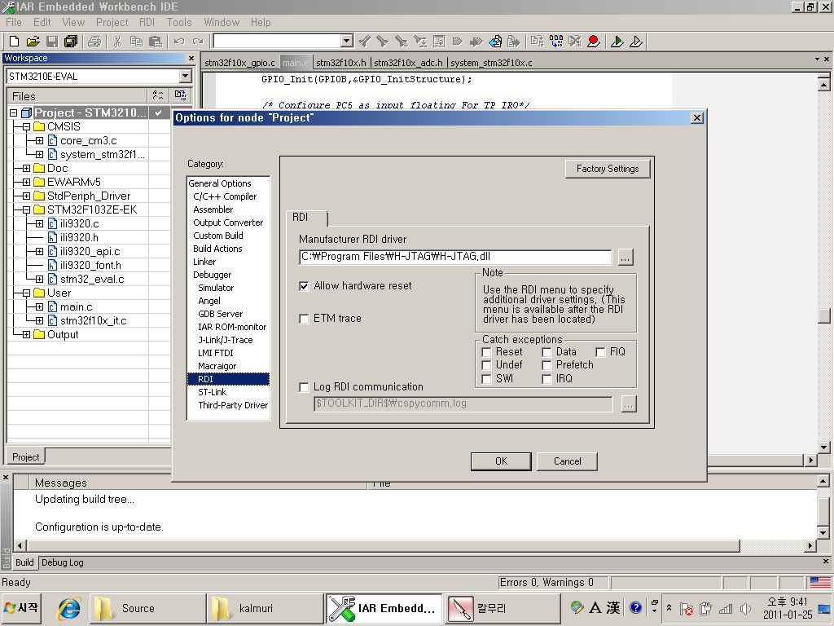Screen dimensions: 834x626
Task: Select J-Link/J-Trace in Category list
Action: [x=226, y=340]
